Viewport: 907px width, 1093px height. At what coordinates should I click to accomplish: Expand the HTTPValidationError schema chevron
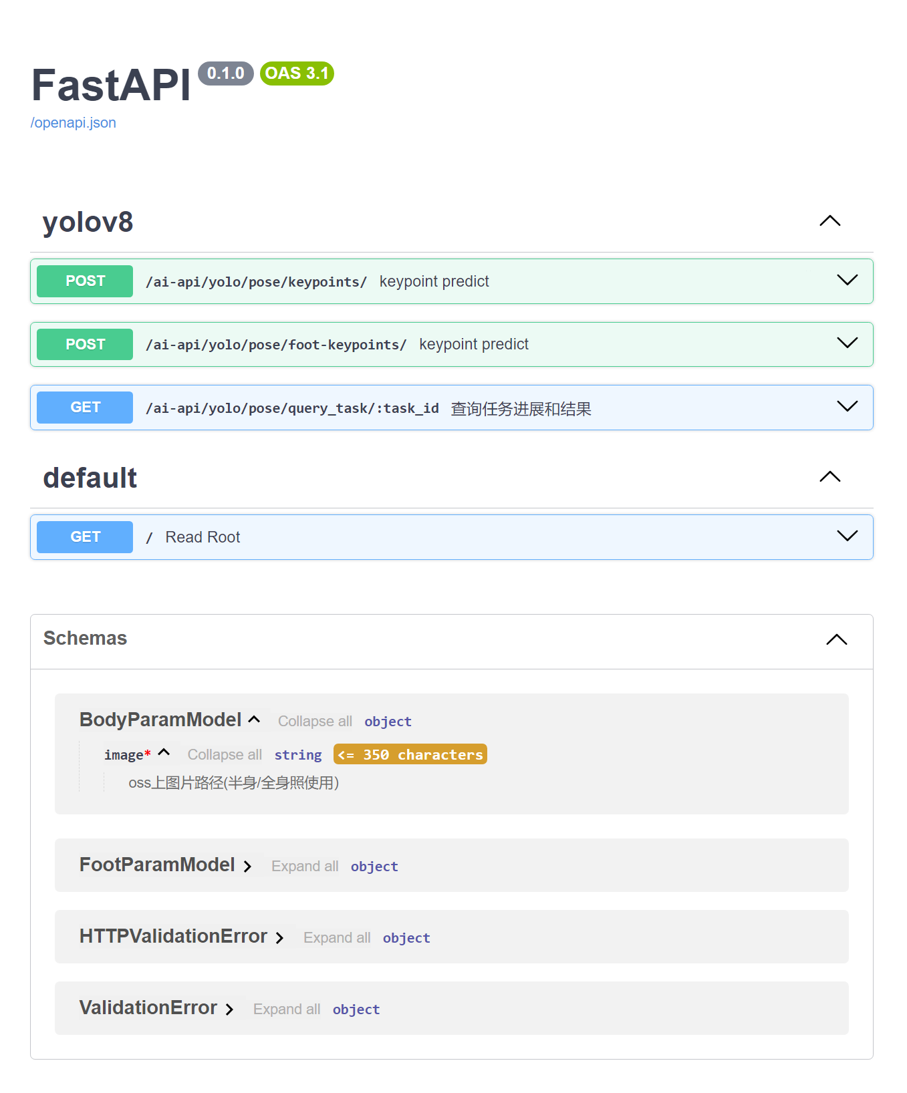pyautogui.click(x=279, y=938)
